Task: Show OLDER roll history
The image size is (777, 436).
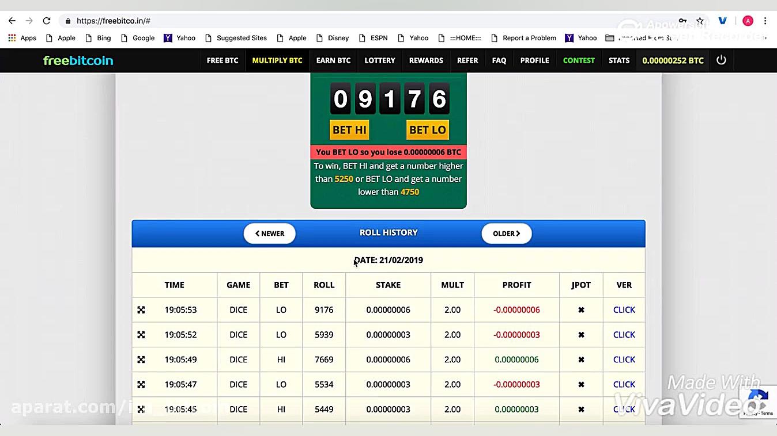Action: (x=507, y=234)
